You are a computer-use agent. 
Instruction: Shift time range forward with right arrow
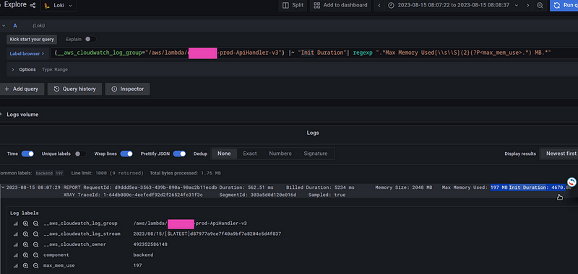point(528,5)
